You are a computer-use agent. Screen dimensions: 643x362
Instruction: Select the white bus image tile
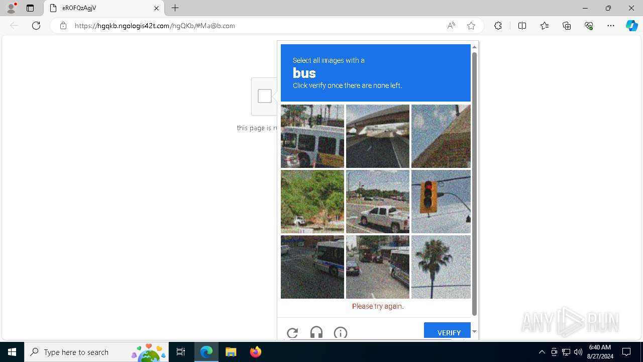pyautogui.click(x=312, y=136)
